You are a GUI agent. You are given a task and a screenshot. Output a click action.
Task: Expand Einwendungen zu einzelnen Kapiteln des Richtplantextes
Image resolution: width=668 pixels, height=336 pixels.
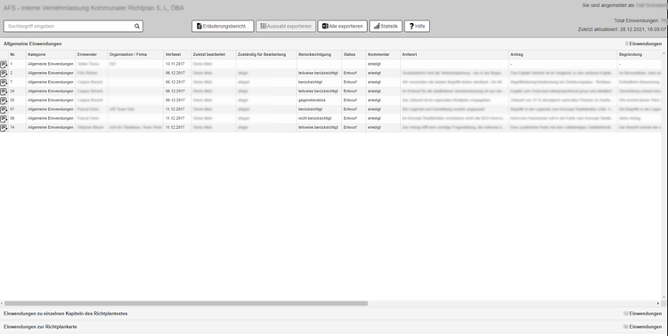[x=66, y=314]
